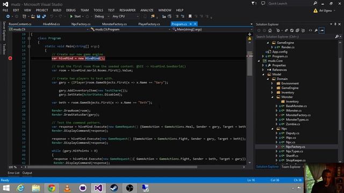Click the Quick Launch search box
344x193 pixels.
pyautogui.click(x=290, y=4)
